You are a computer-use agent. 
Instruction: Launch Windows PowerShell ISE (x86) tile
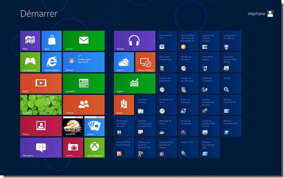(x=210, y=147)
